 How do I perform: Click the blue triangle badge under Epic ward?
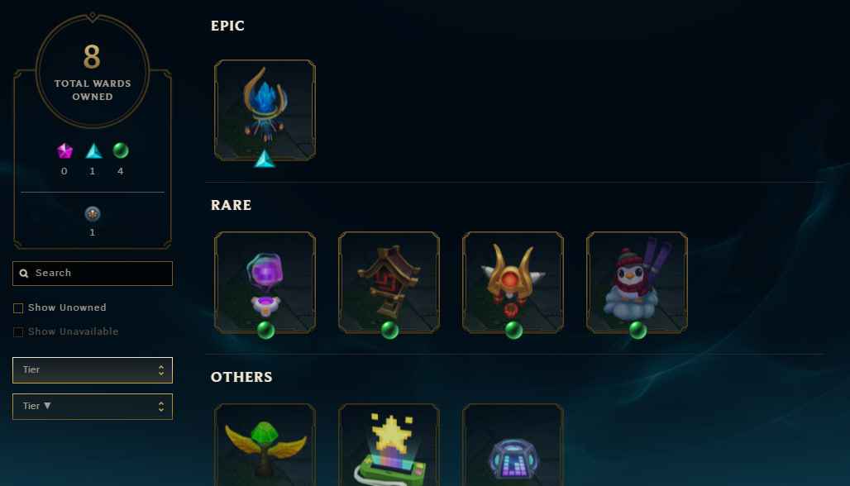pyautogui.click(x=265, y=159)
